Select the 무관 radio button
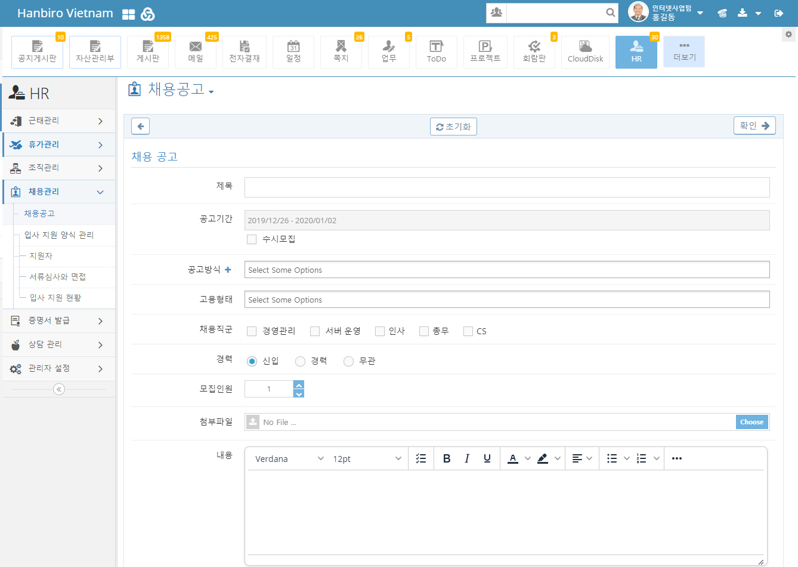Screen dimensions: 798x567 [x=348, y=361]
